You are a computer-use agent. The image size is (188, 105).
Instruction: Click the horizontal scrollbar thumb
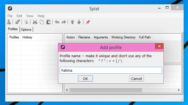point(106,90)
